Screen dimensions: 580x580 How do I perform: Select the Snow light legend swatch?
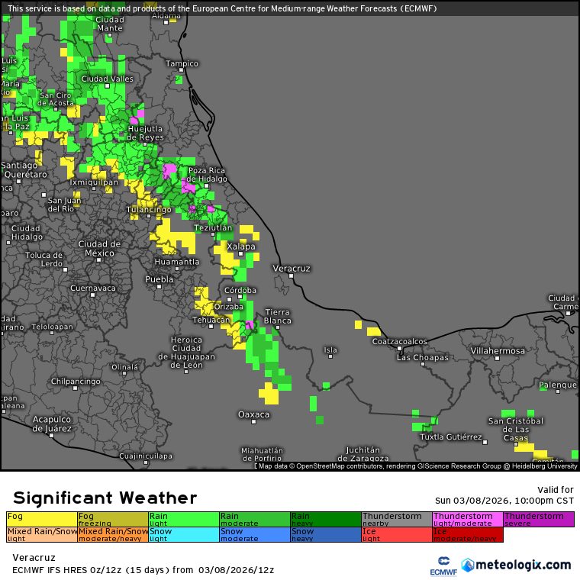[184, 534]
